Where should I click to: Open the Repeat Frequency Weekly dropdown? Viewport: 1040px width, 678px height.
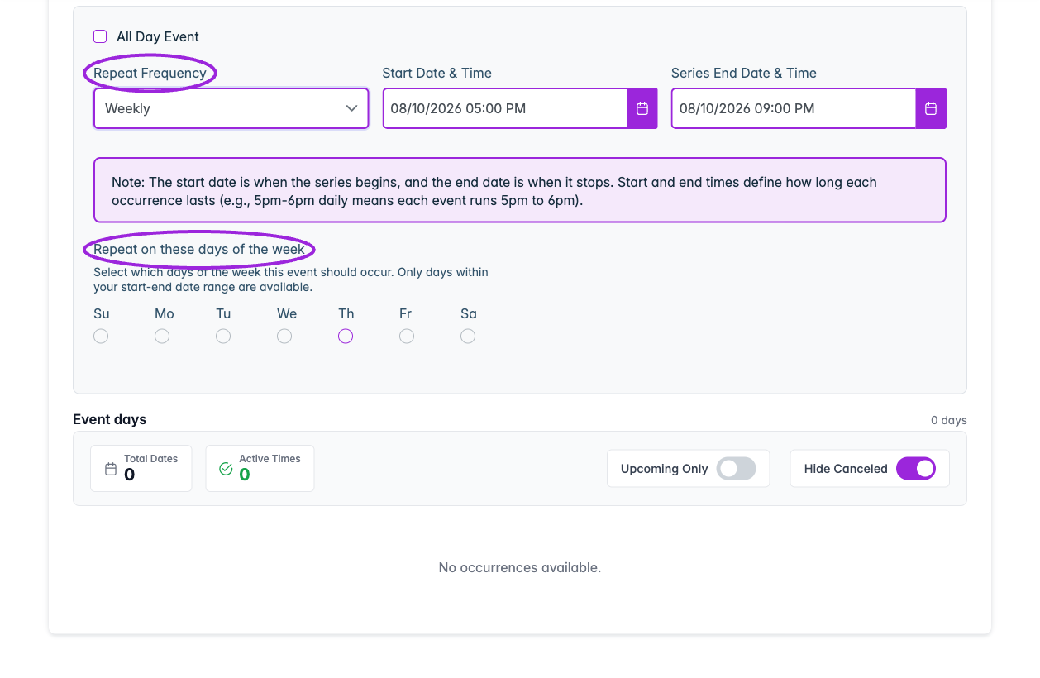(231, 108)
